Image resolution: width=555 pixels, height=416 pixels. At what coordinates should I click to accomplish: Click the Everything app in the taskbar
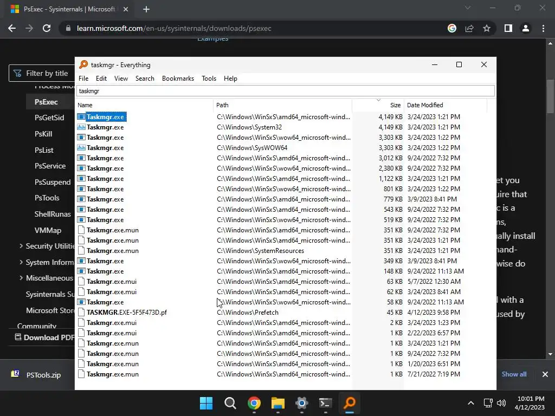point(350,403)
